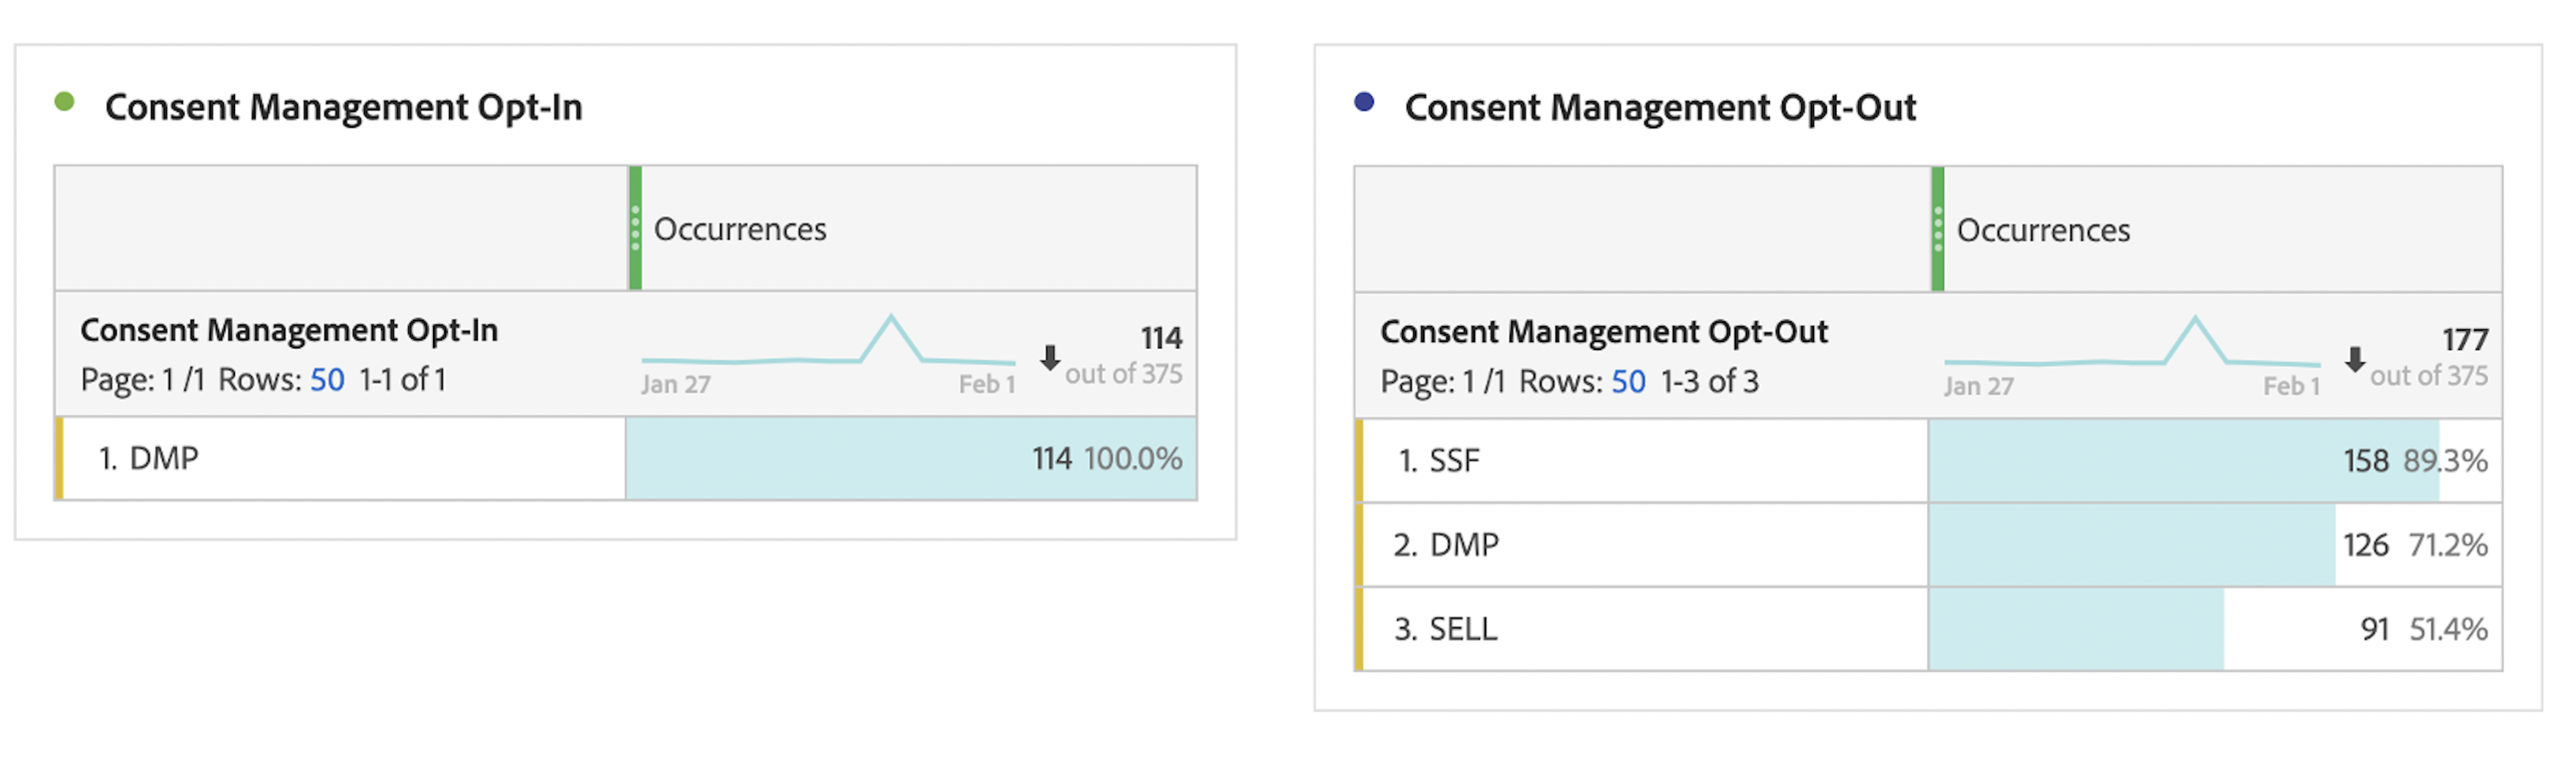Click the SELL 91 occurrences bar cell
This screenshot has height=758, width=2576.
pos(2215,629)
